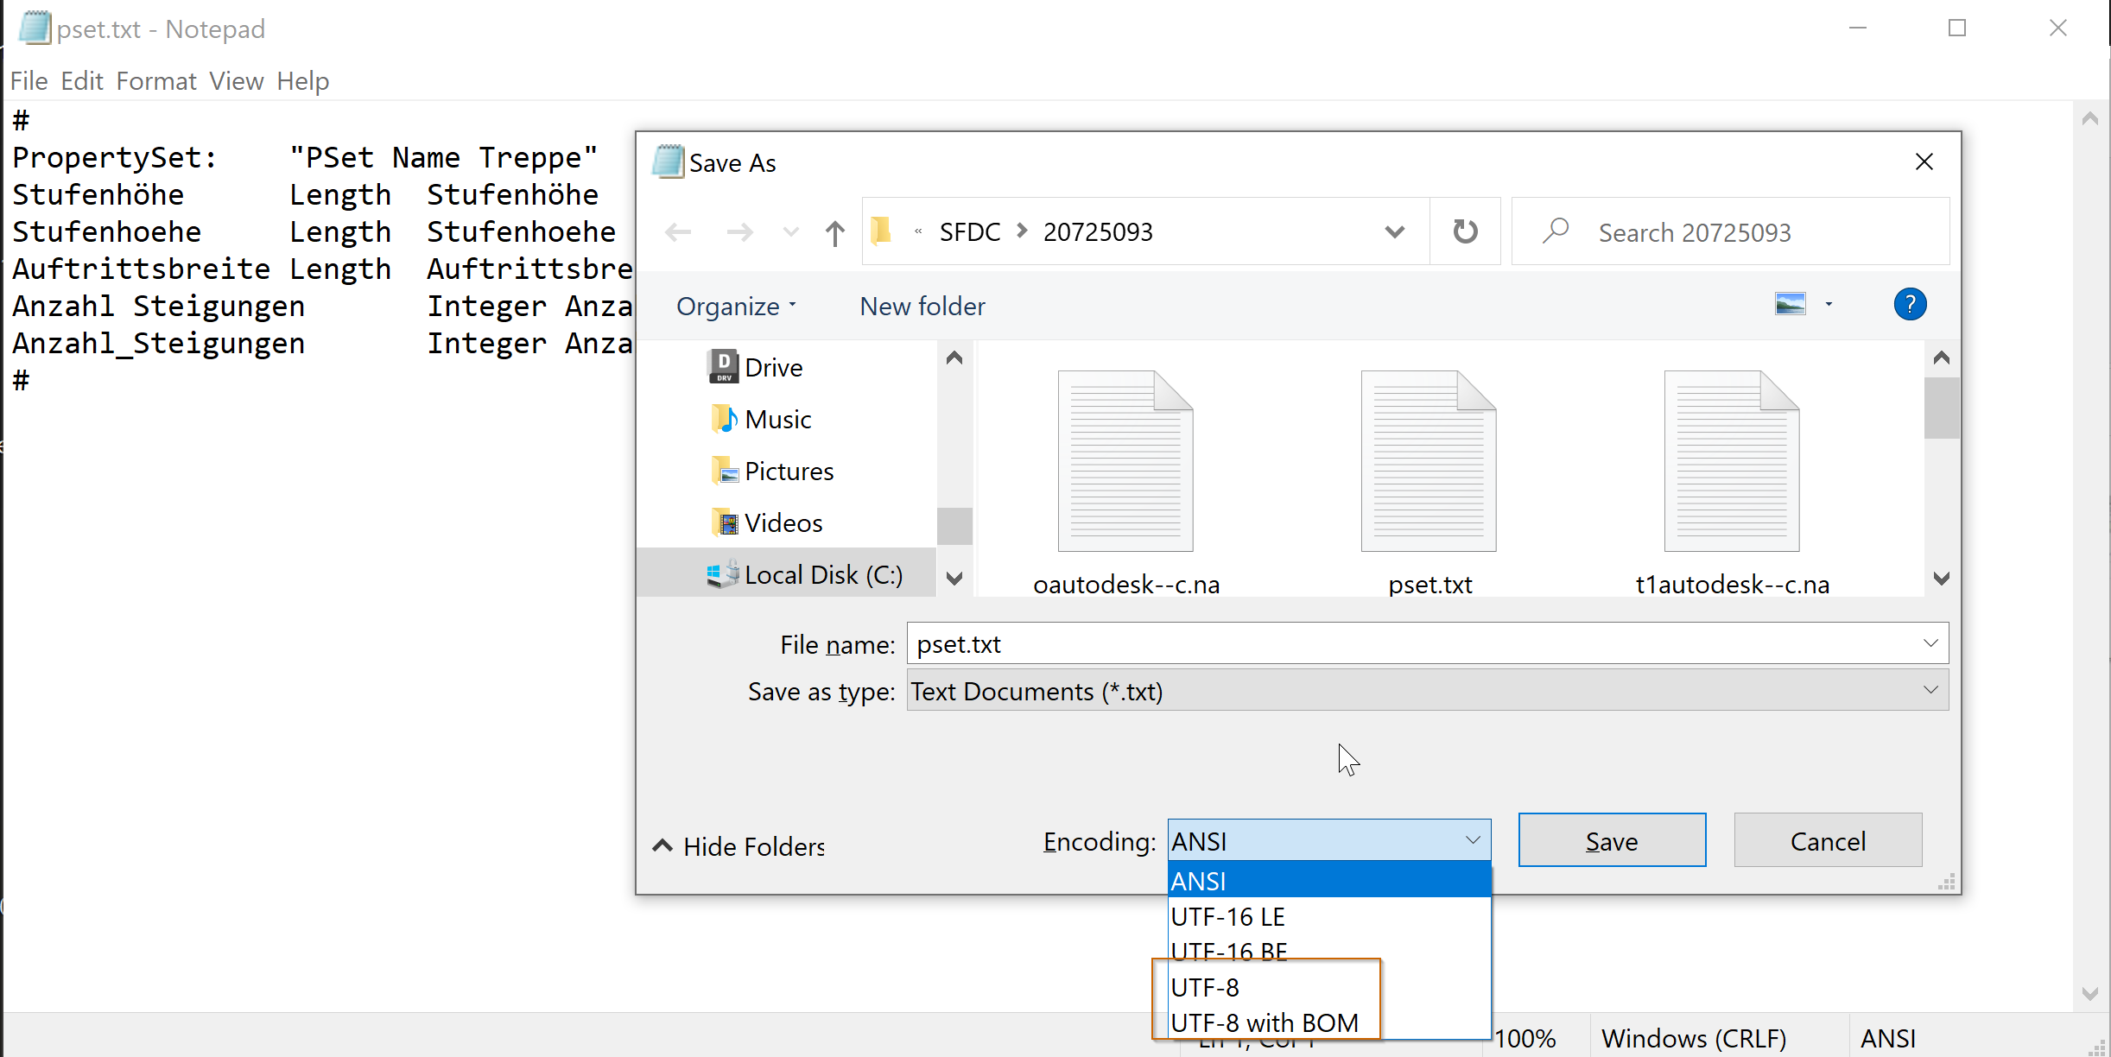The image size is (2111, 1057).
Task: Choose UTF-8 with BOM encoding option
Action: (x=1264, y=1022)
